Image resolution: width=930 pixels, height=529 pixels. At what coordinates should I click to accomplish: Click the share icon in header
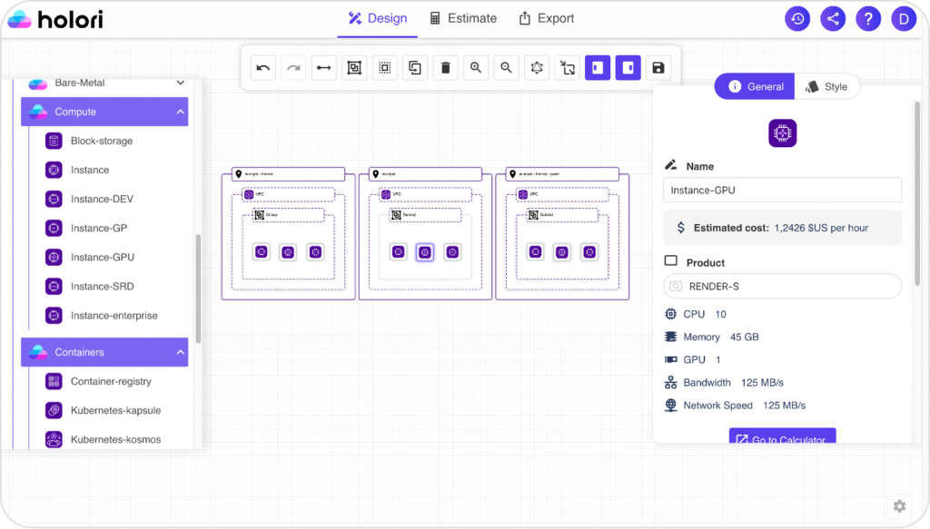(x=833, y=19)
